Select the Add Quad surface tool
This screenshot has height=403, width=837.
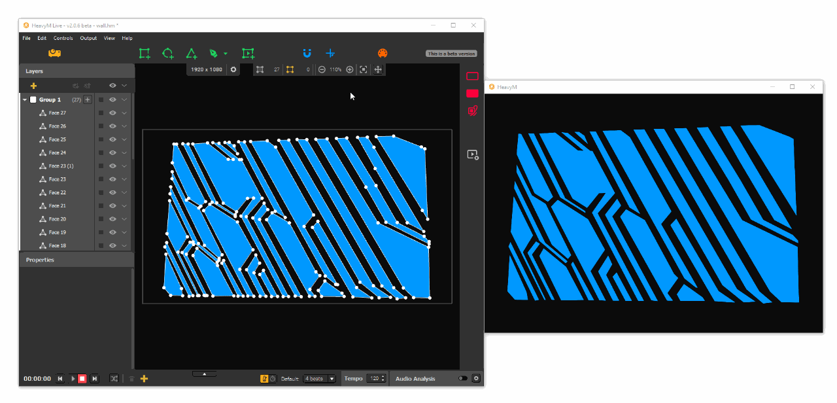pyautogui.click(x=145, y=53)
